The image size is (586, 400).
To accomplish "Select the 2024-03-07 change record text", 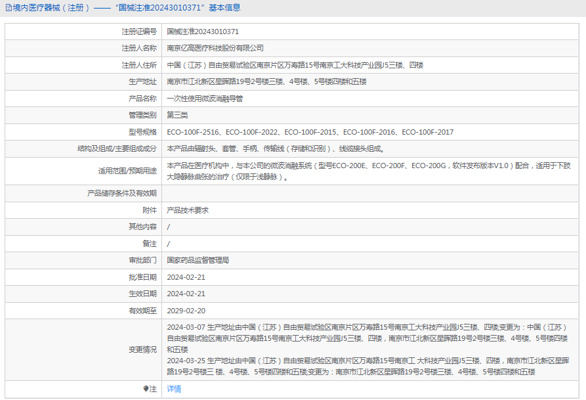I will pyautogui.click(x=367, y=338).
